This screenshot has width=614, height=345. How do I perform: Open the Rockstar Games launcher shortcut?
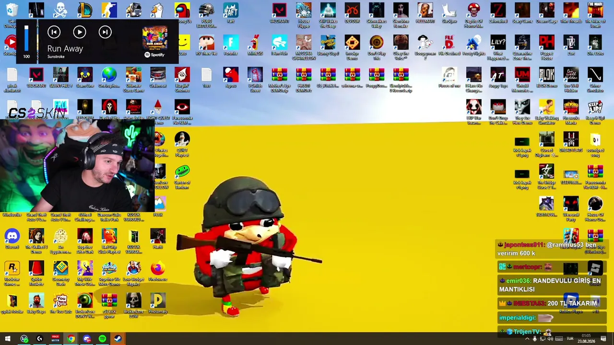coord(12,273)
